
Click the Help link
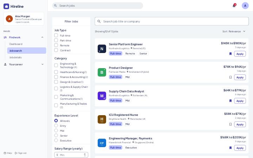point(8,153)
